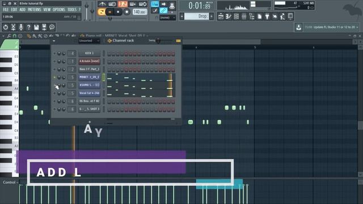Toggle the mute LED on the Vocal Cut channel
Image resolution: width=363 pixels, height=204 pixels.
pyautogui.click(x=54, y=93)
